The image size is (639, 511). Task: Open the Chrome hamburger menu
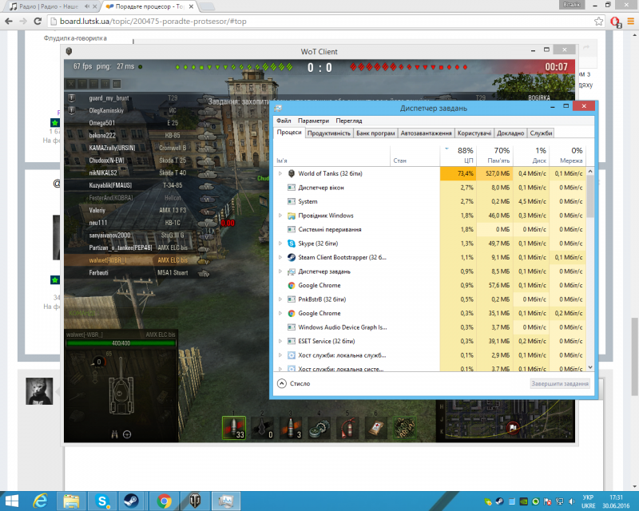[629, 23]
